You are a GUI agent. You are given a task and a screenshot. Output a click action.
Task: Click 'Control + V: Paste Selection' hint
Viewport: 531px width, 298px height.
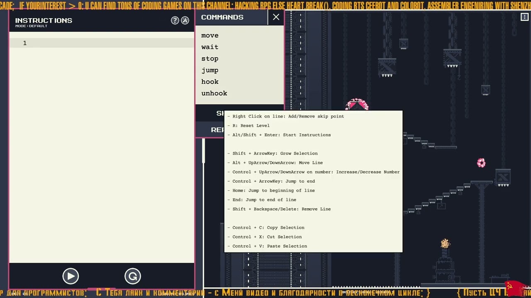267,246
